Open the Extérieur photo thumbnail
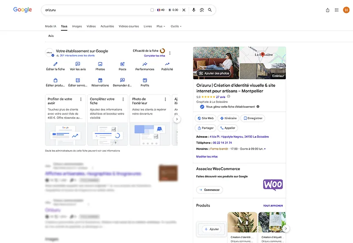The height and width of the screenshot is (243, 353). 263,71
